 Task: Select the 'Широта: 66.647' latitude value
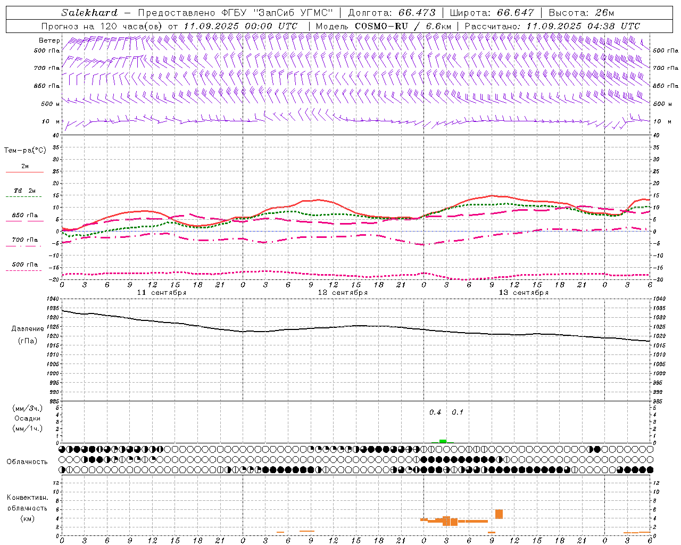pyautogui.click(x=492, y=13)
